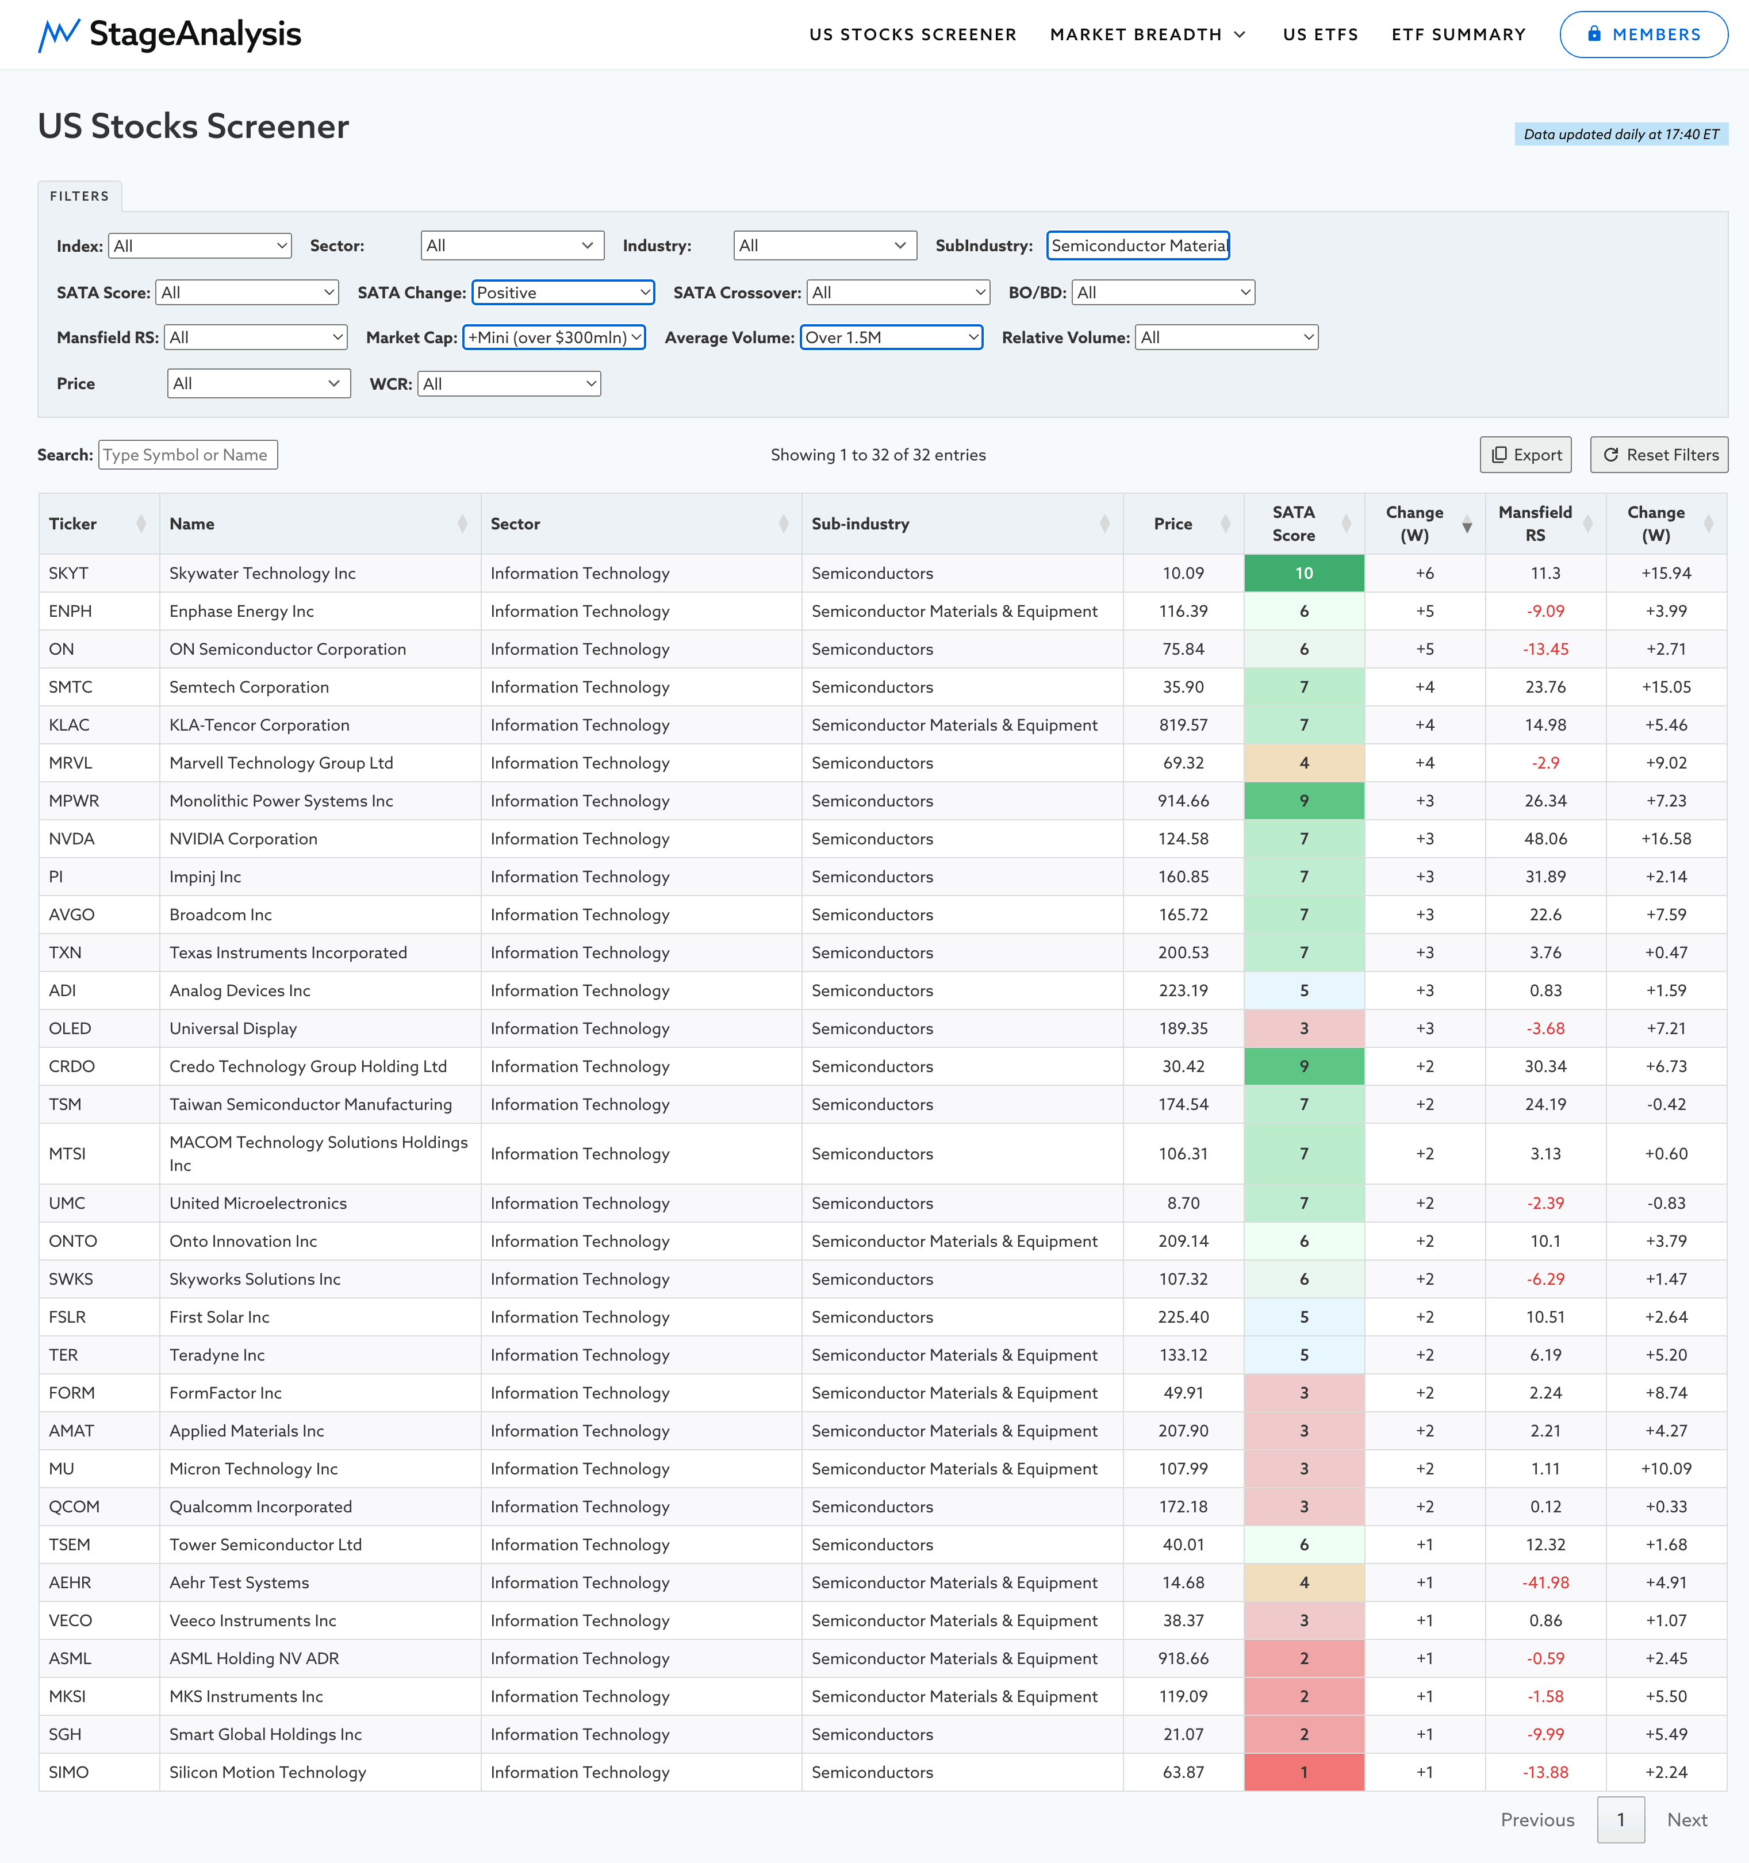
Task: Open the SATA Crossover filter dropdown
Action: [898, 293]
